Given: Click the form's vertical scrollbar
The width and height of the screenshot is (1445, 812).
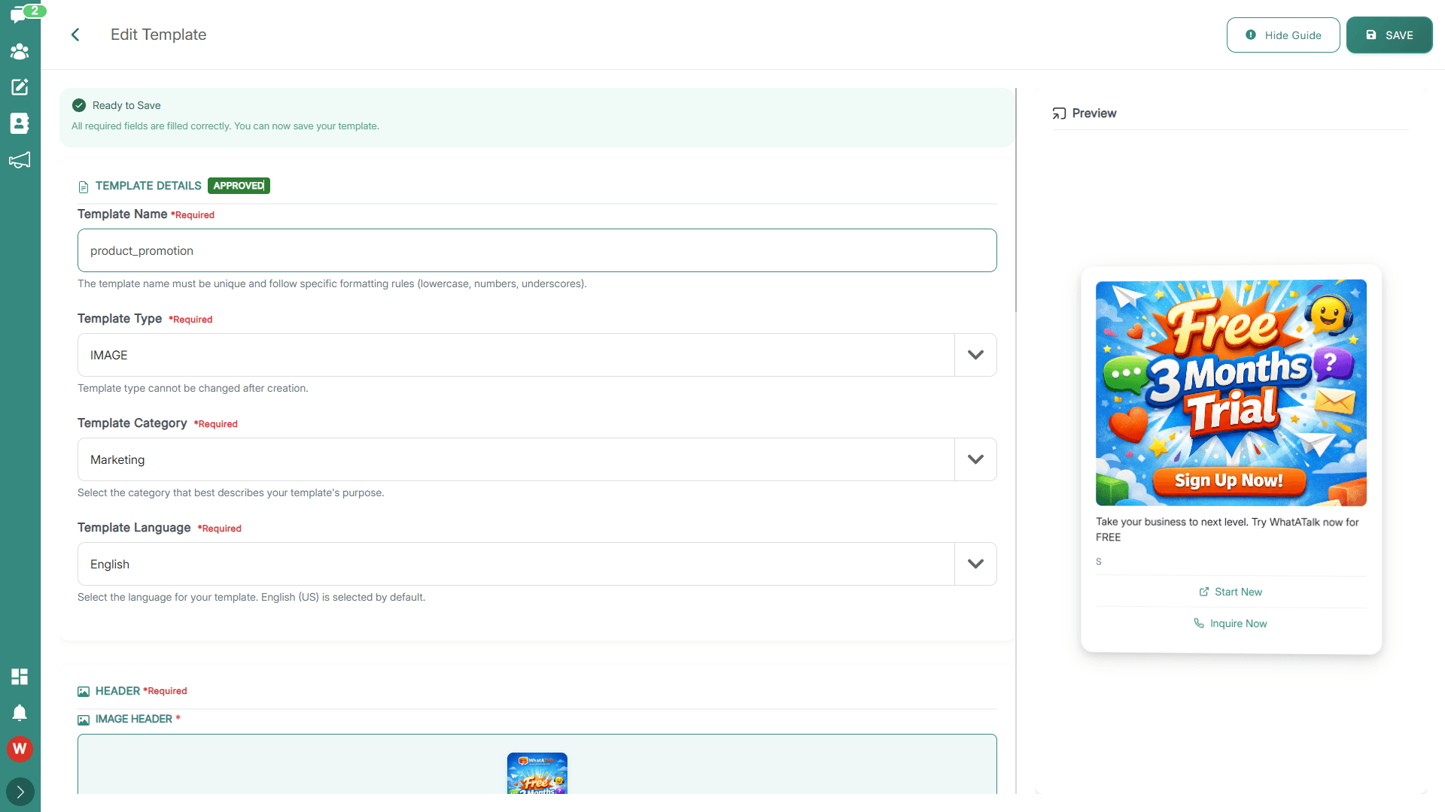Looking at the screenshot, I should pos(1016,200).
